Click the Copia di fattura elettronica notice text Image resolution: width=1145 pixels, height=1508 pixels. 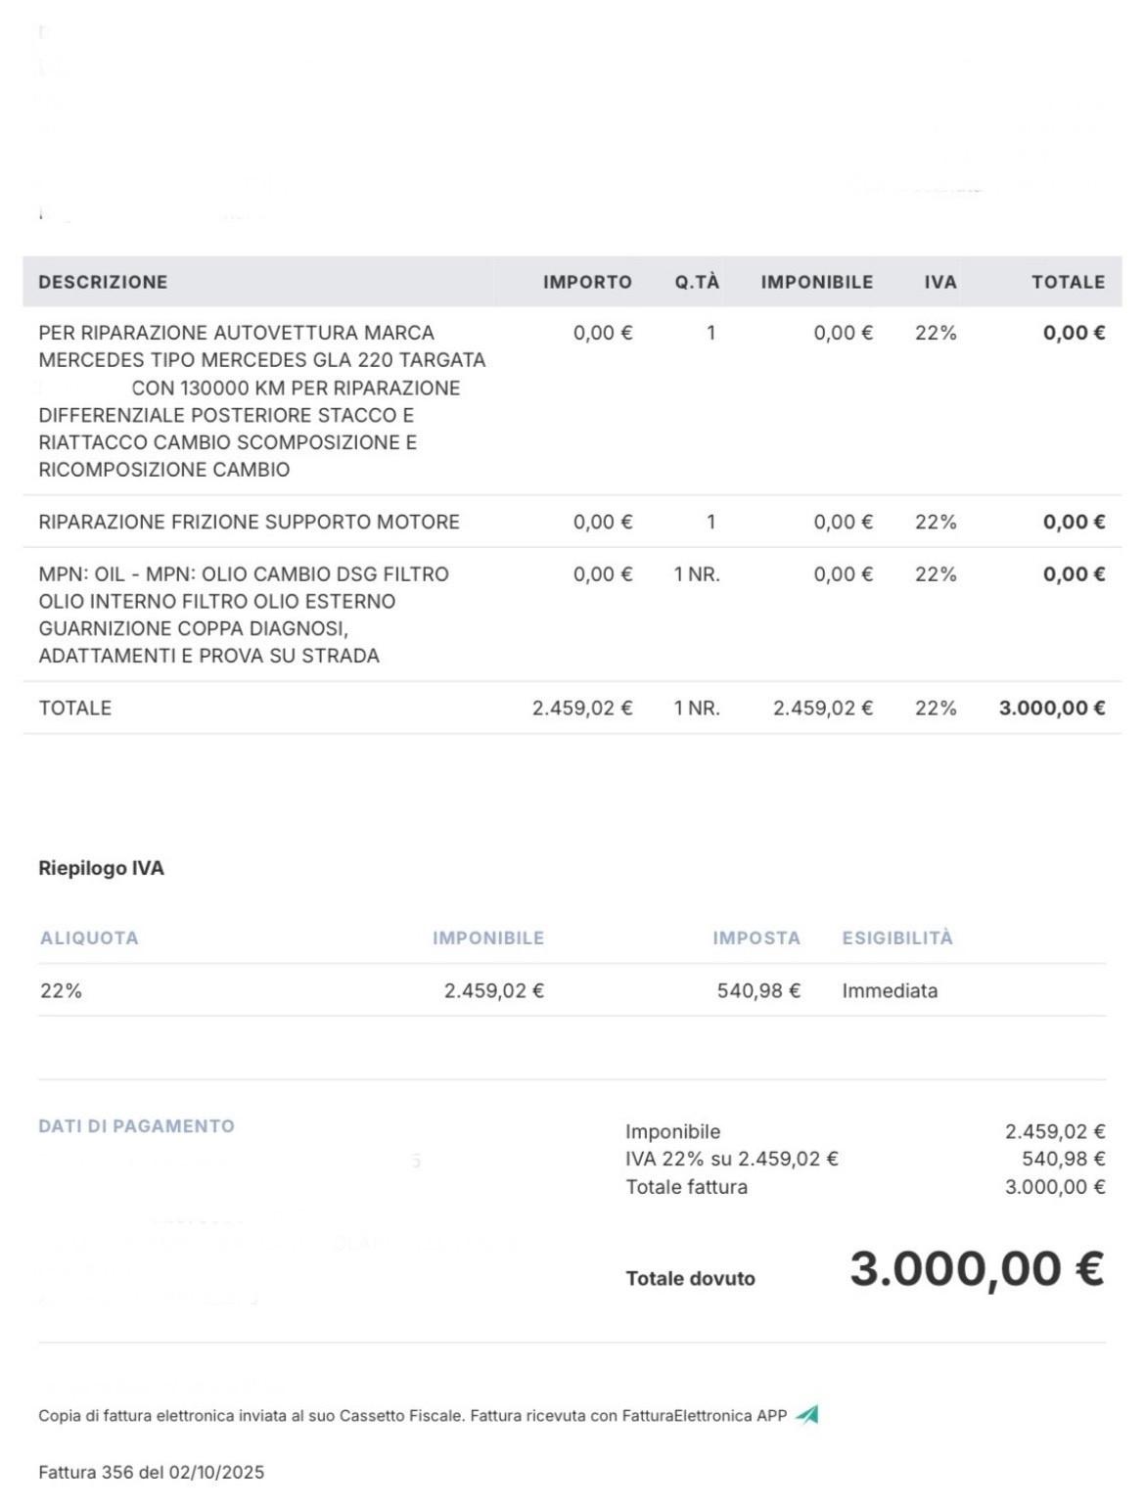412,1415
